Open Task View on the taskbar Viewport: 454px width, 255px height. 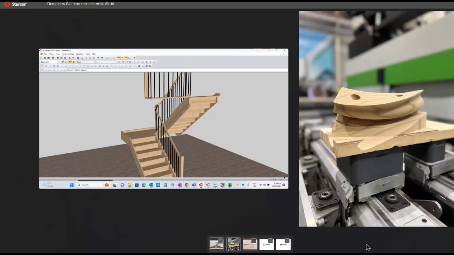[115, 185]
